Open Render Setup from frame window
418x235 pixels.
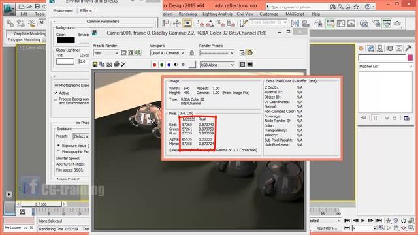tap(242, 53)
